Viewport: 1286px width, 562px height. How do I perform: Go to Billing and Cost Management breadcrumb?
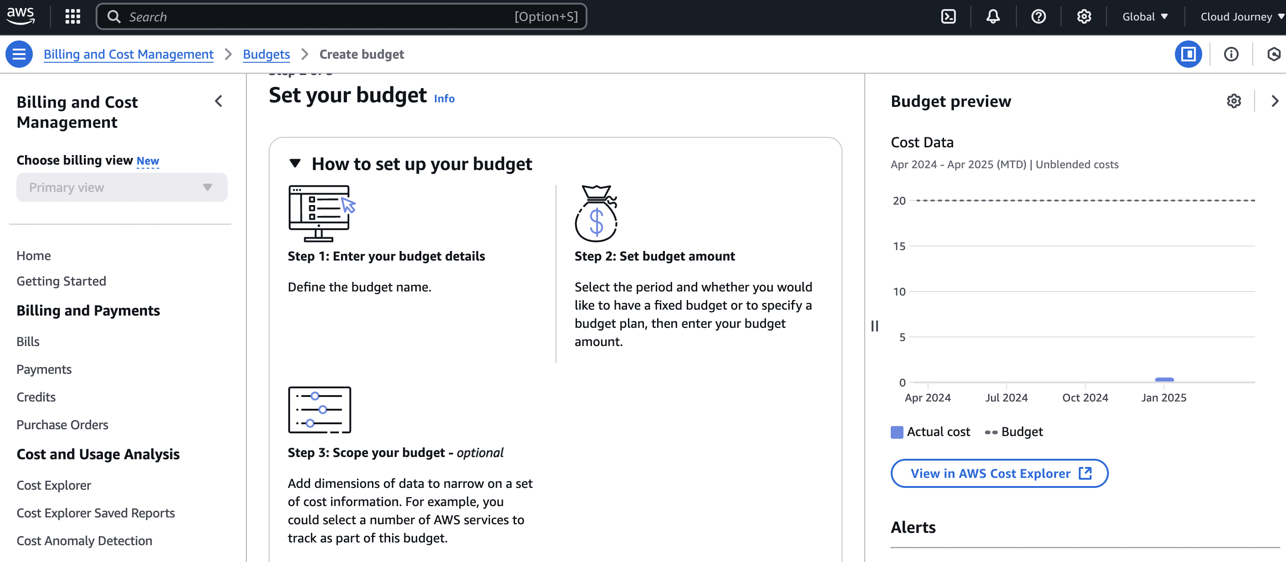(128, 54)
